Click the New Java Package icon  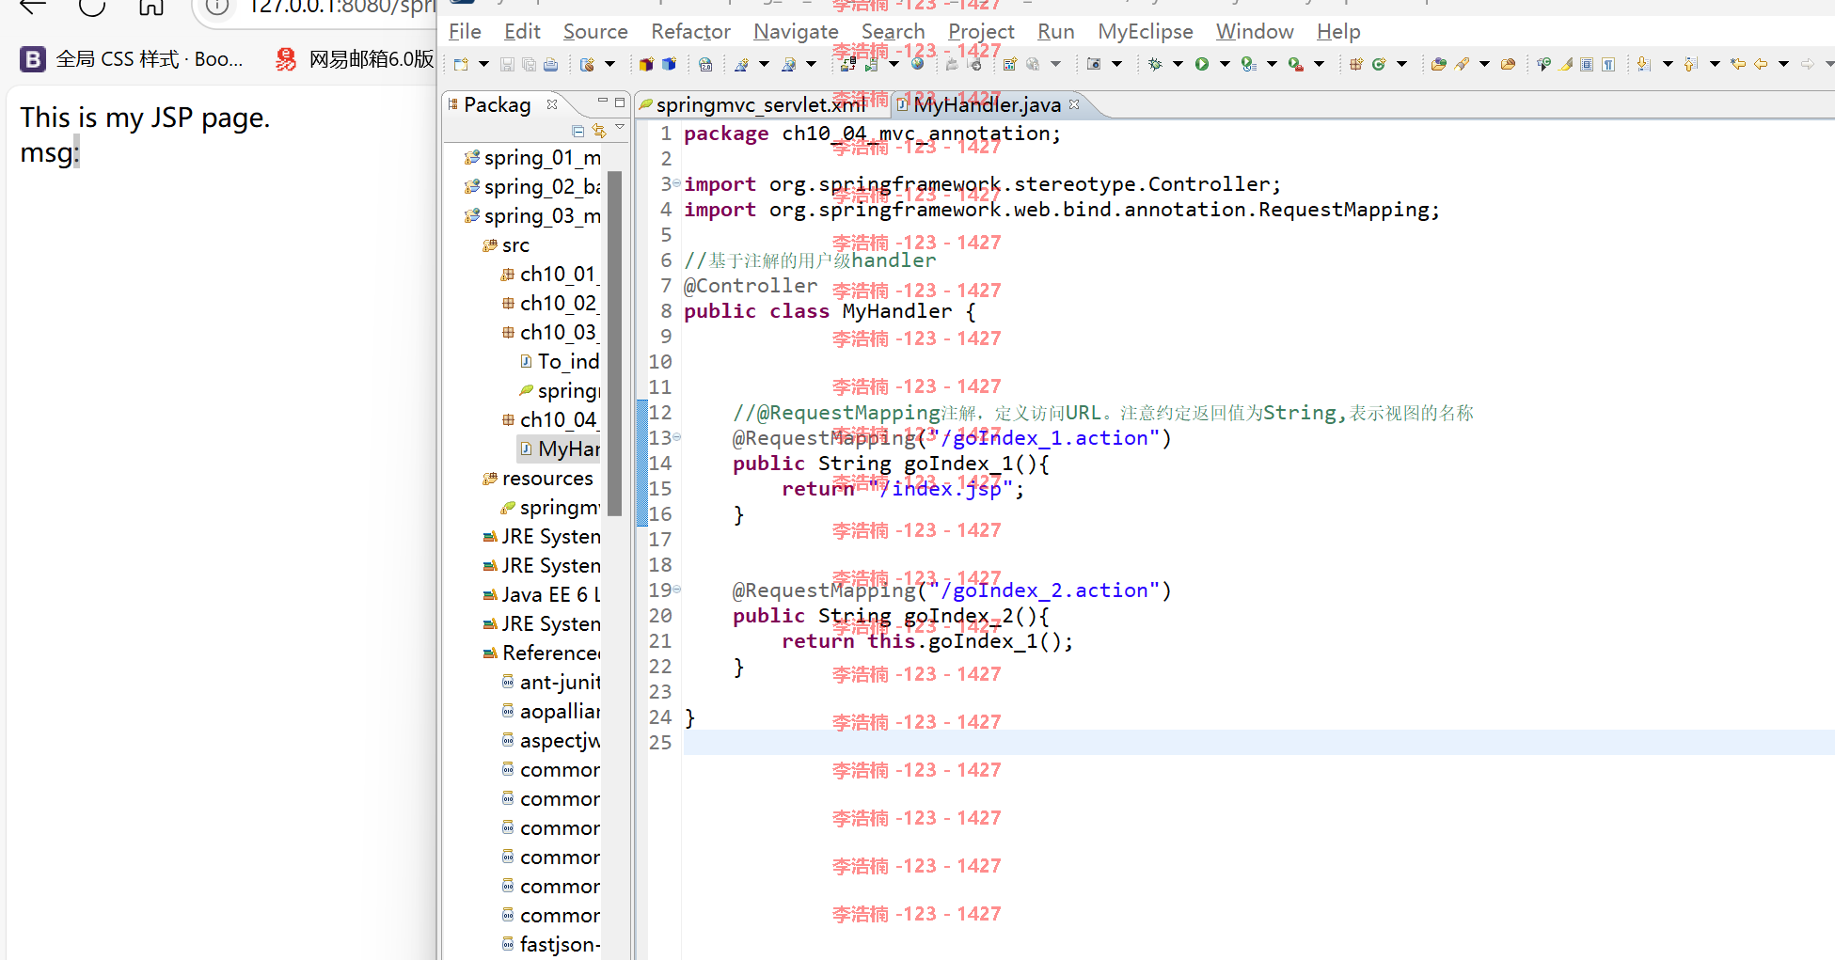(x=1356, y=64)
